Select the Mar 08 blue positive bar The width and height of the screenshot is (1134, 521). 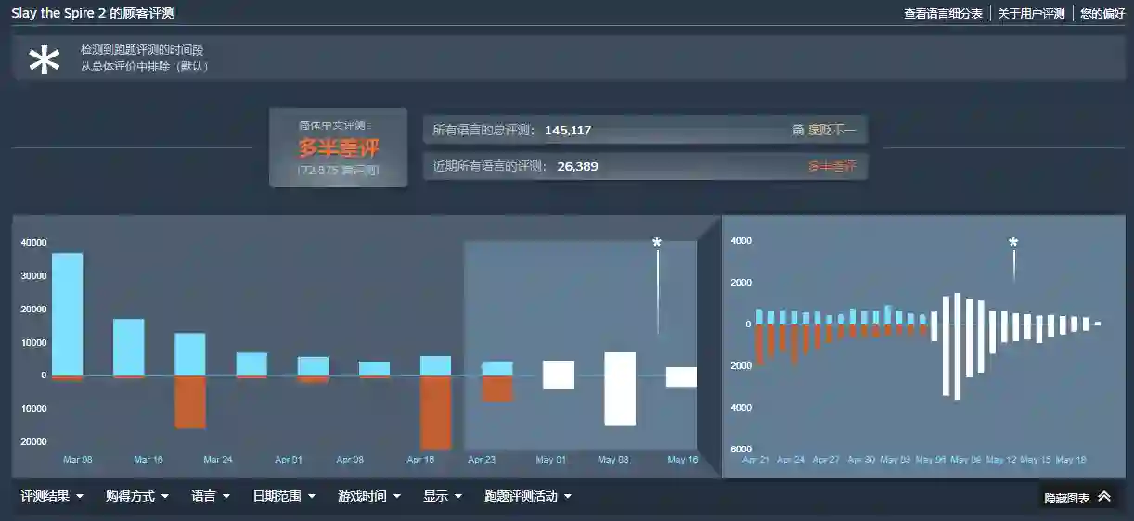click(x=68, y=314)
